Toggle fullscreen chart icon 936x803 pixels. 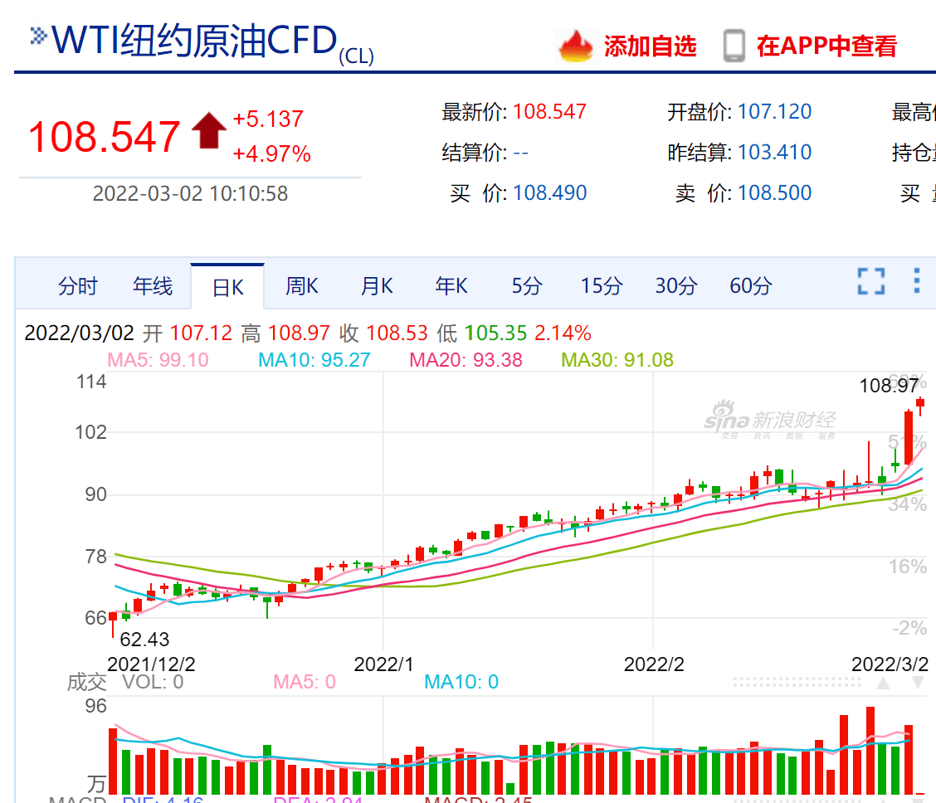(871, 281)
